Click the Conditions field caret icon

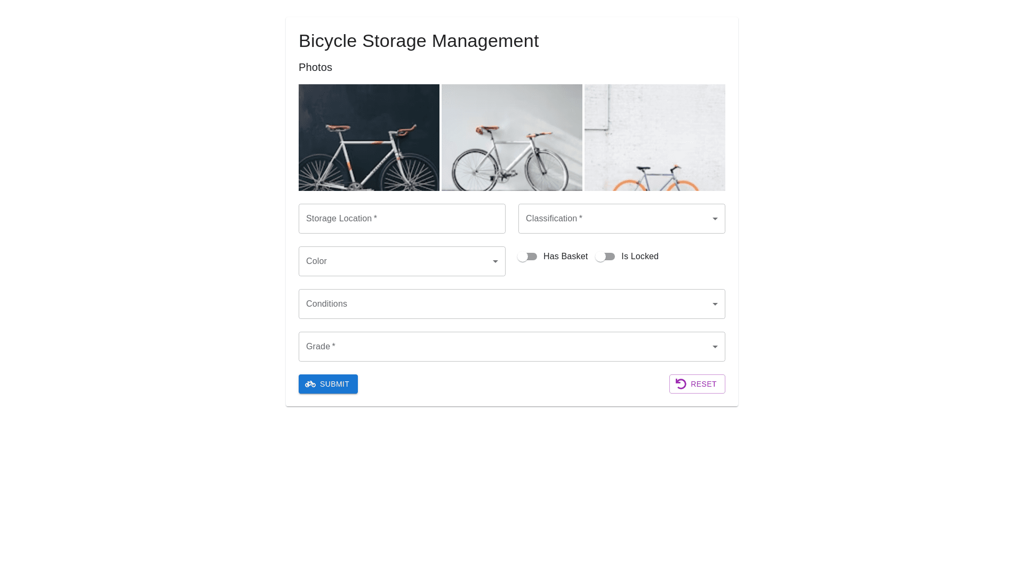tap(715, 304)
